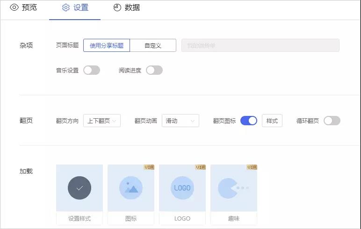Pick the 趣味 pac-man loading thumbnail
Image resolution: width=361 pixels, height=229 pixels.
(x=234, y=188)
